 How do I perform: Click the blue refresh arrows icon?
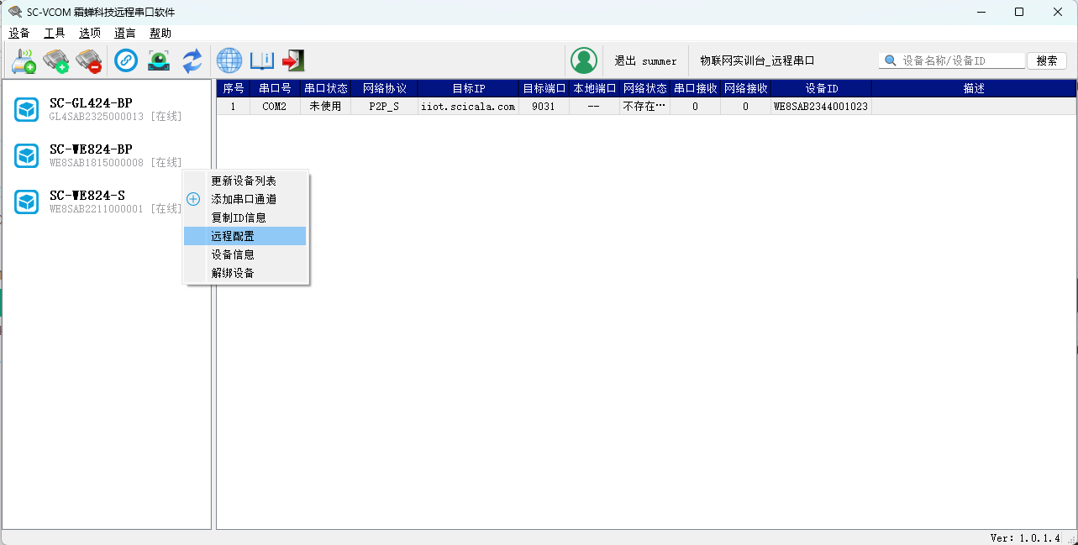[x=192, y=60]
